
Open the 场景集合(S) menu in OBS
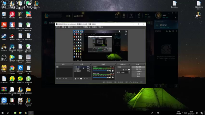point(87,27)
